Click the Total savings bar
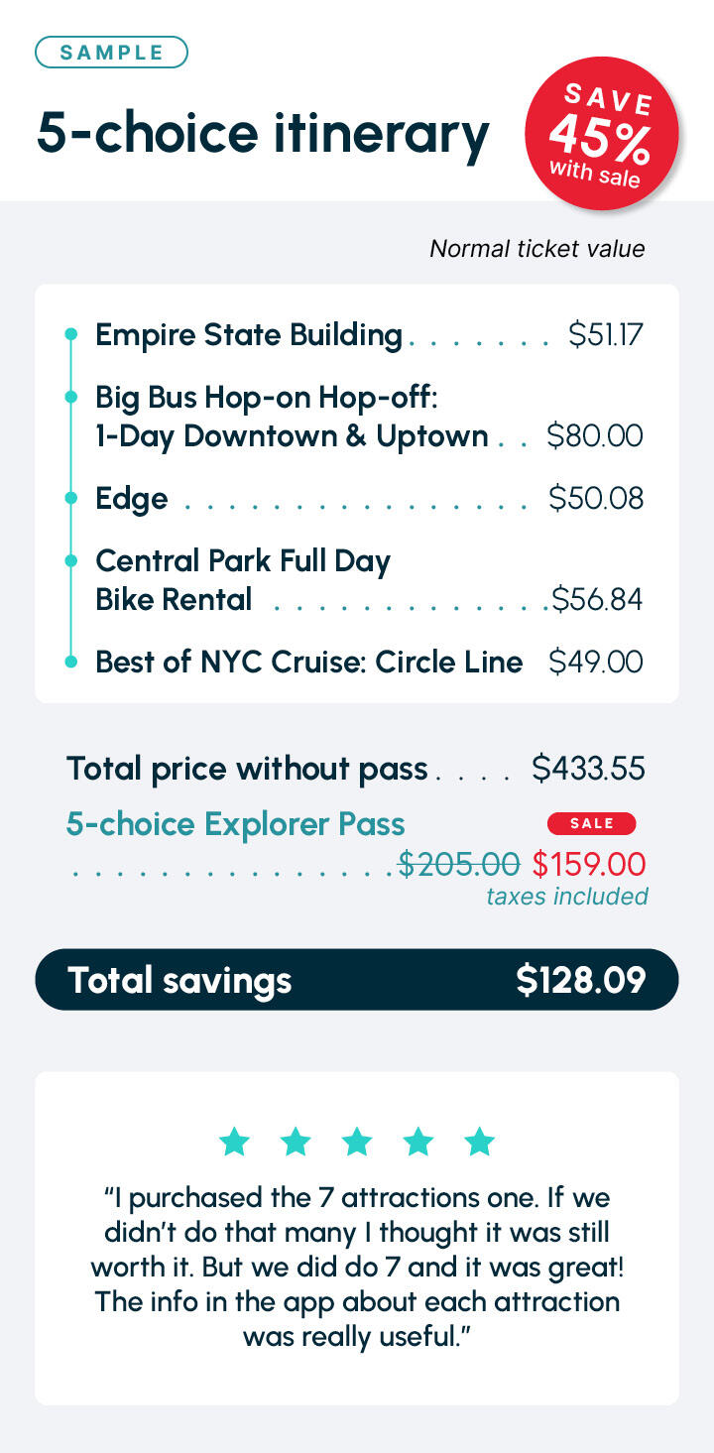714x1453 pixels. pos(357,980)
